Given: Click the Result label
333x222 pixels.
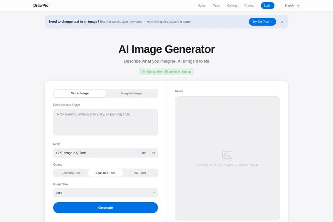Looking at the screenshot, I should pos(179,91).
